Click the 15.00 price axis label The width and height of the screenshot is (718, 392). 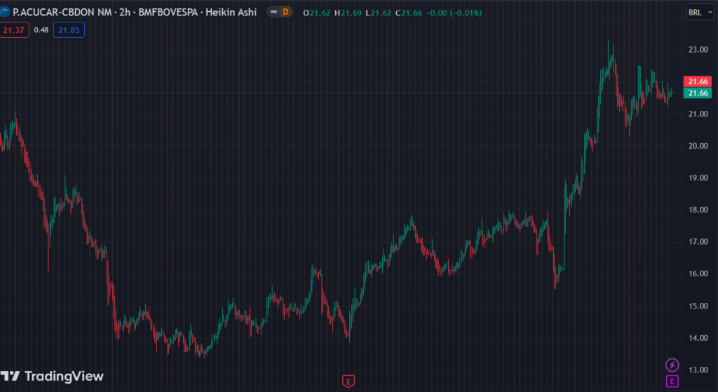click(x=698, y=306)
